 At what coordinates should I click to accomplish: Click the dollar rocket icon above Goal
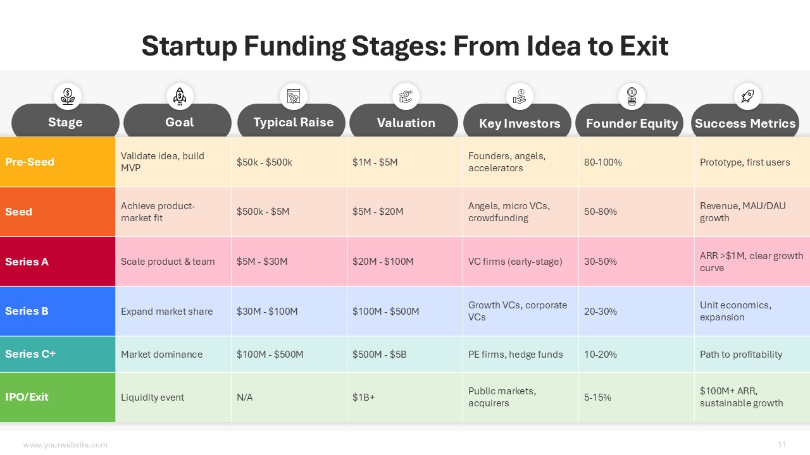click(180, 96)
